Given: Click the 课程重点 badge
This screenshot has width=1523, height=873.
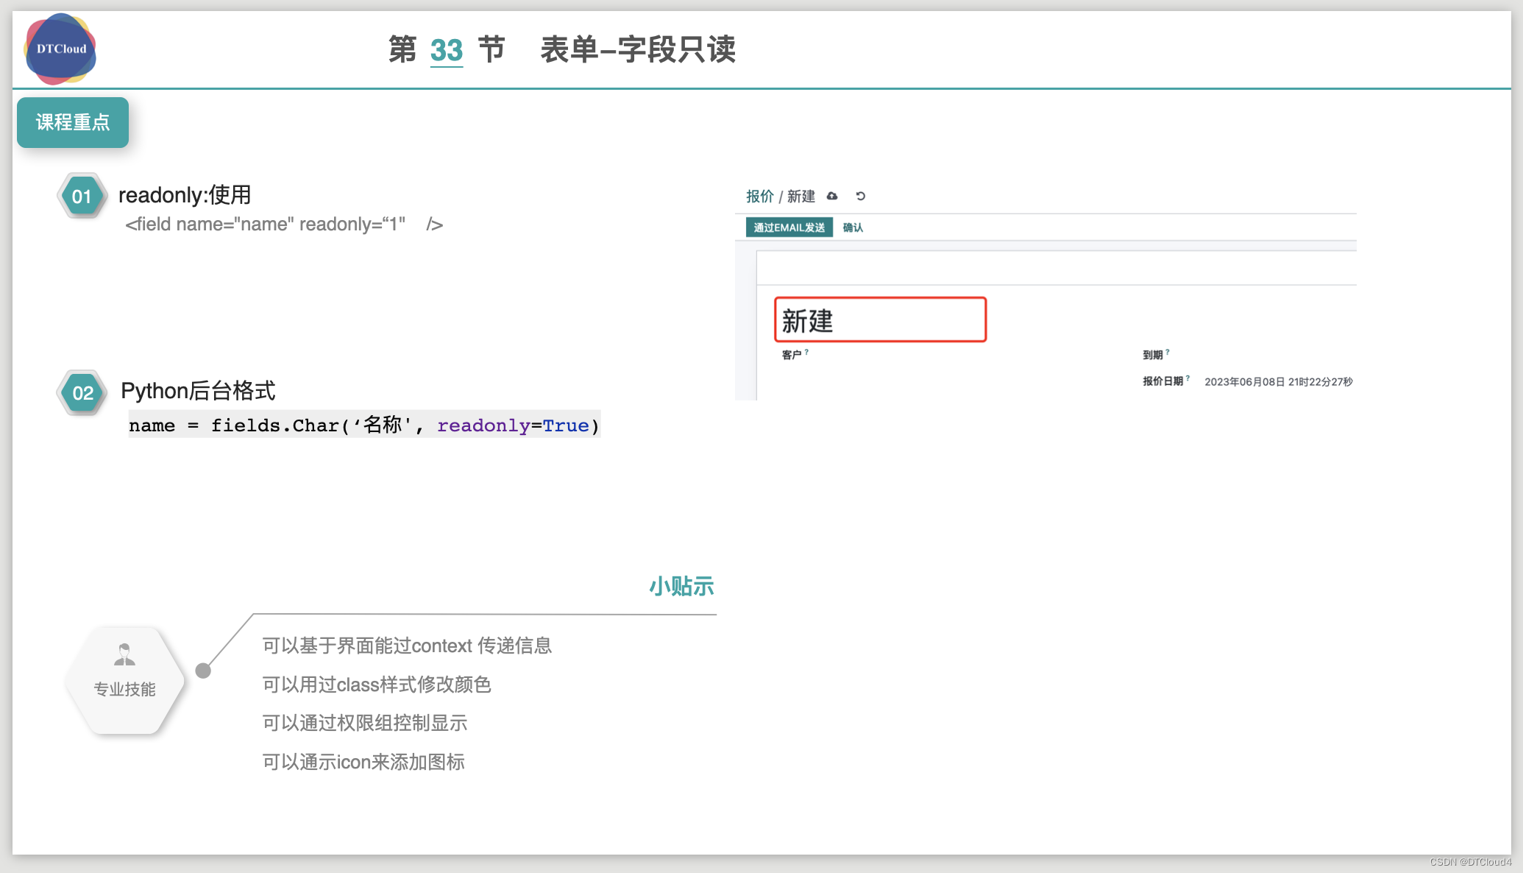Looking at the screenshot, I should pos(73,122).
